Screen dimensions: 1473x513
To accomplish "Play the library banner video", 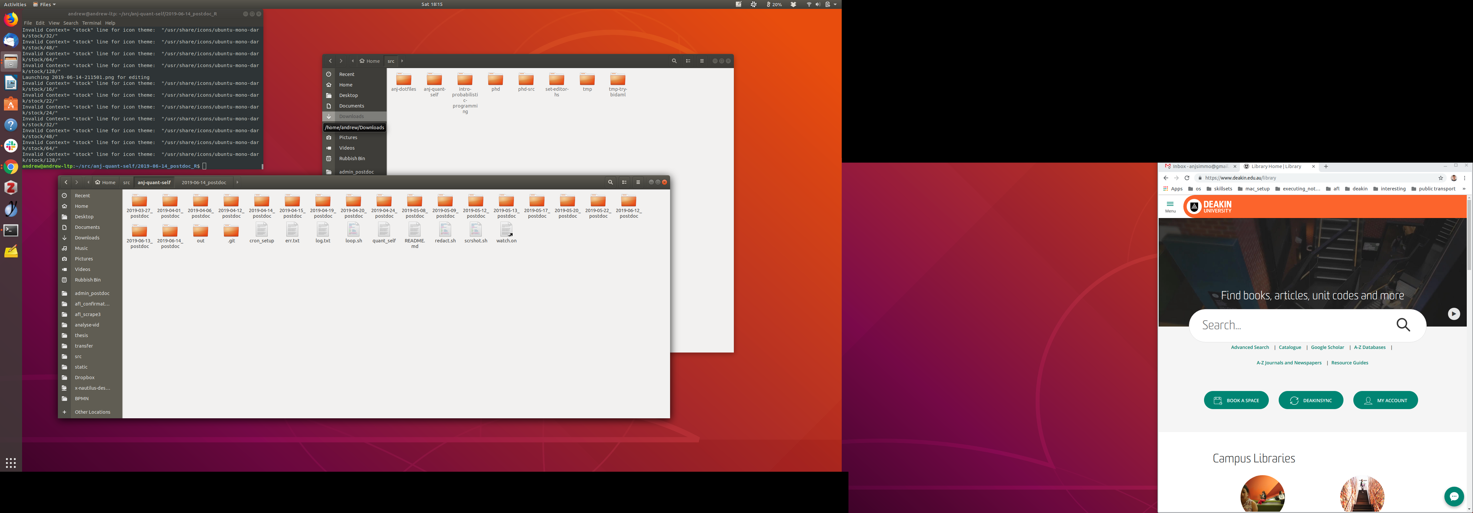I will pyautogui.click(x=1454, y=314).
